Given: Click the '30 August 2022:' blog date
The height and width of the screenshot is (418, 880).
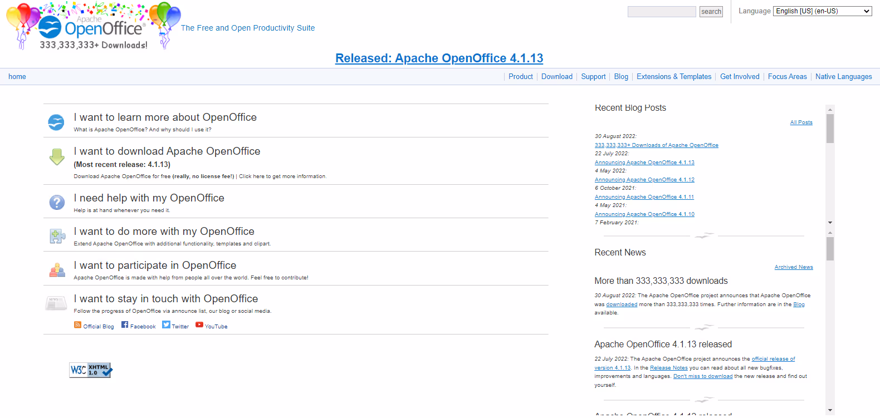Looking at the screenshot, I should click(615, 136).
